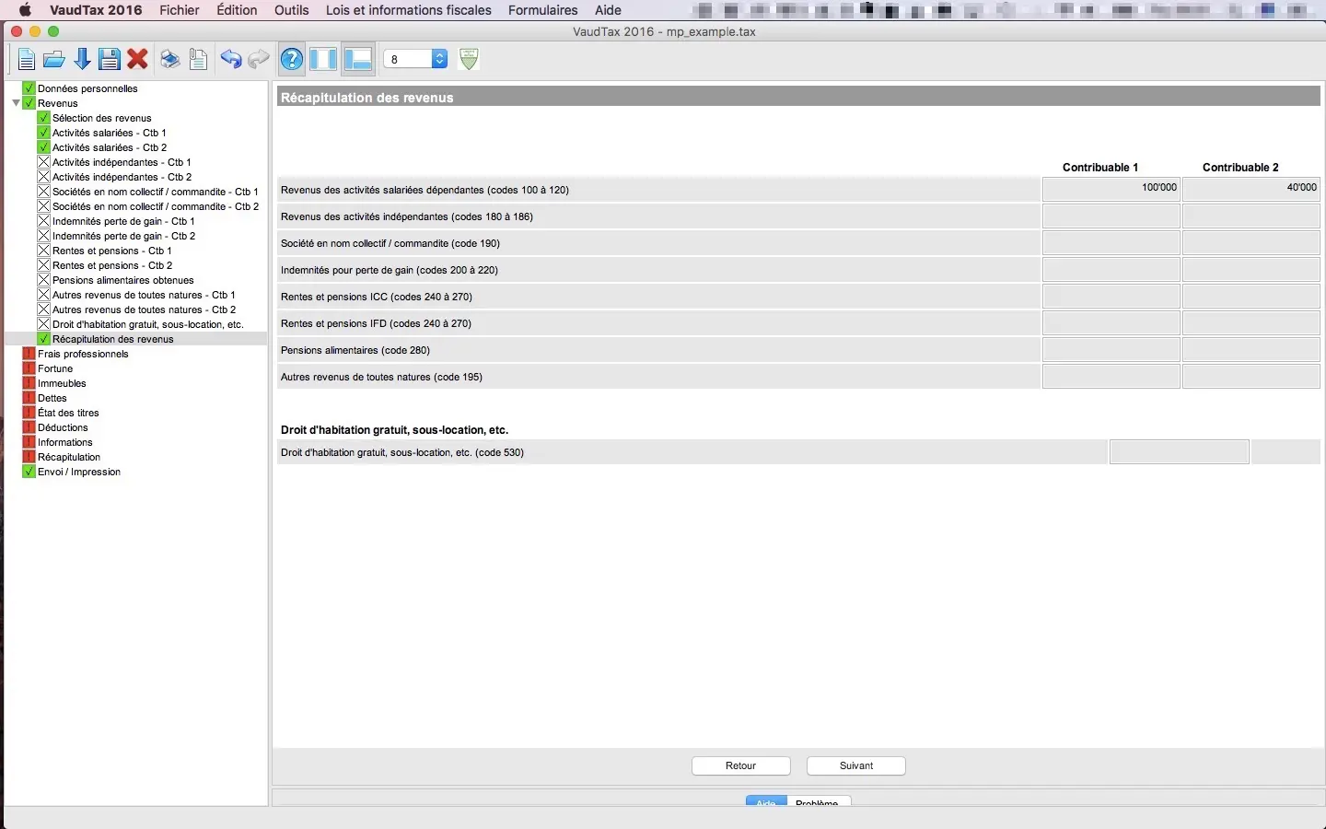Switch to the Aide tab at bottom
This screenshot has height=829, width=1326.
click(766, 802)
